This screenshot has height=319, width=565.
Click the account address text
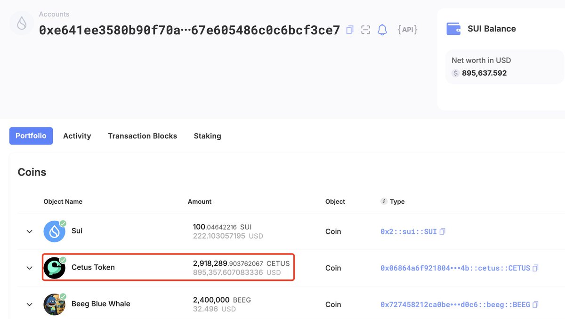pyautogui.click(x=189, y=30)
